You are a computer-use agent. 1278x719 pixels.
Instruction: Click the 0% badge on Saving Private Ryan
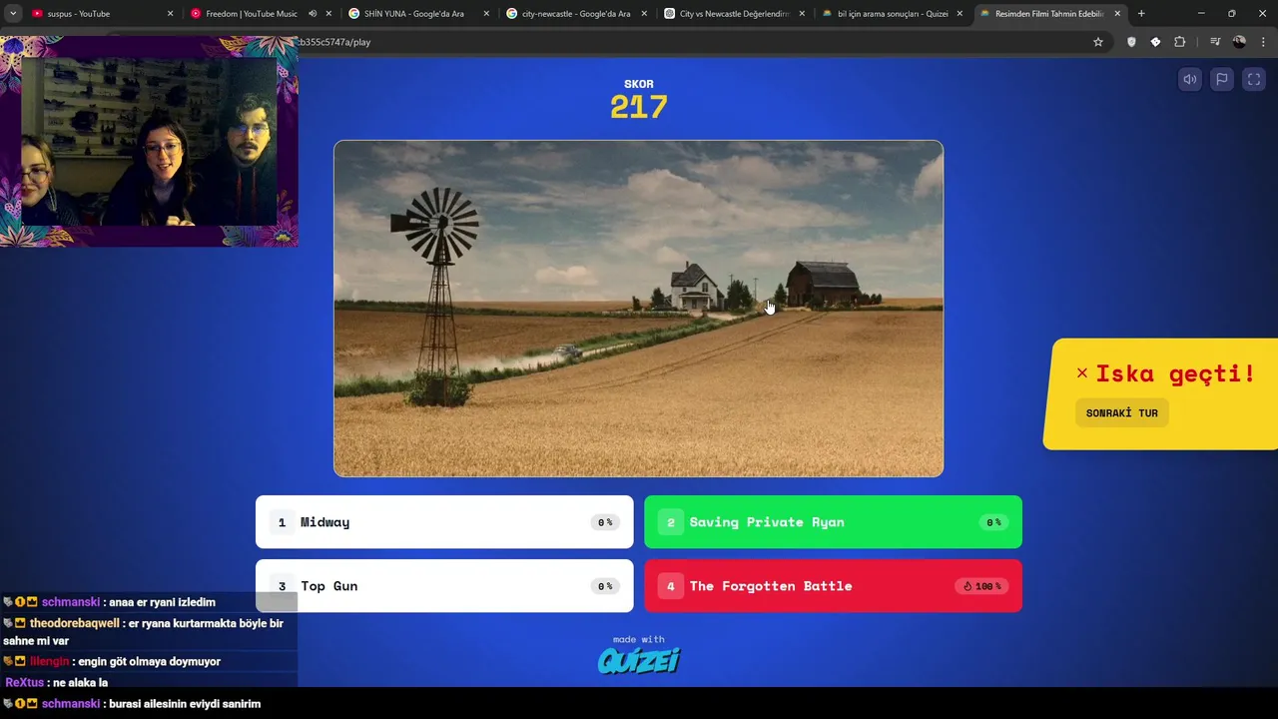993,522
